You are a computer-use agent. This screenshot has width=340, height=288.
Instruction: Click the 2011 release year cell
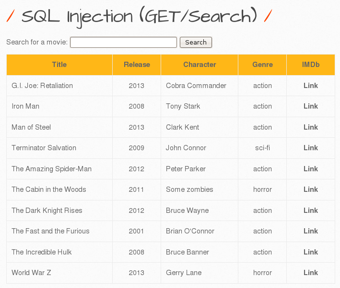137,189
